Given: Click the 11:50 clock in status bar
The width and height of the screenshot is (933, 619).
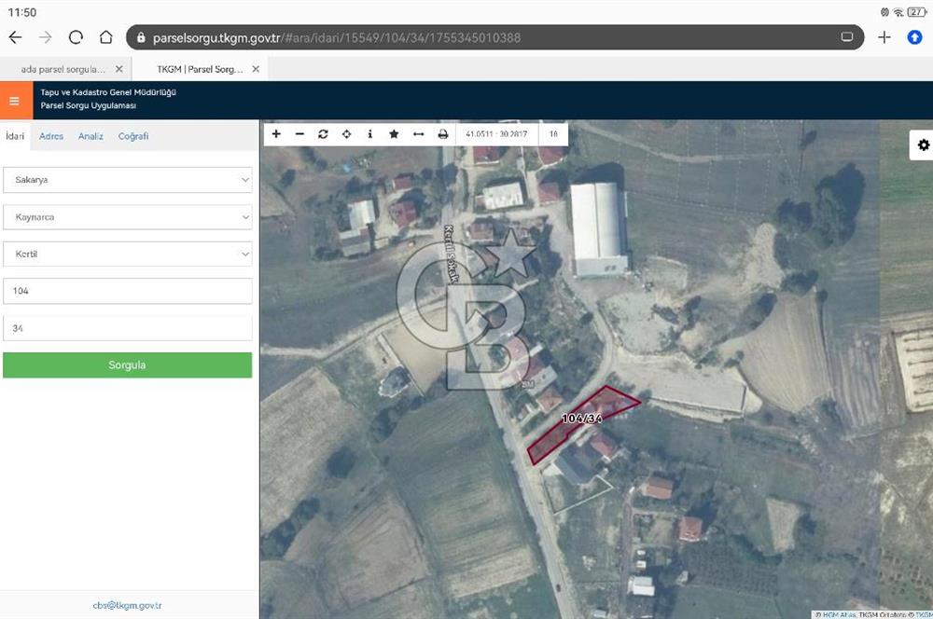Looking at the screenshot, I should tap(22, 12).
